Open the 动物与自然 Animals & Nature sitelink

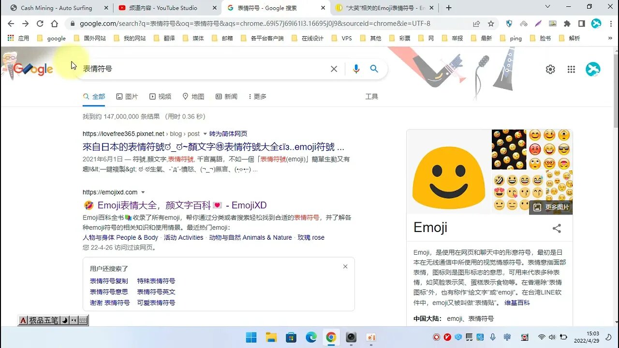coord(250,237)
